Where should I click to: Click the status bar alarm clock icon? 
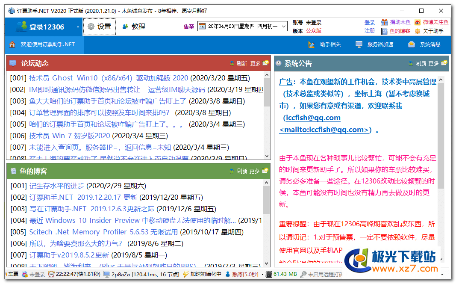(51, 274)
